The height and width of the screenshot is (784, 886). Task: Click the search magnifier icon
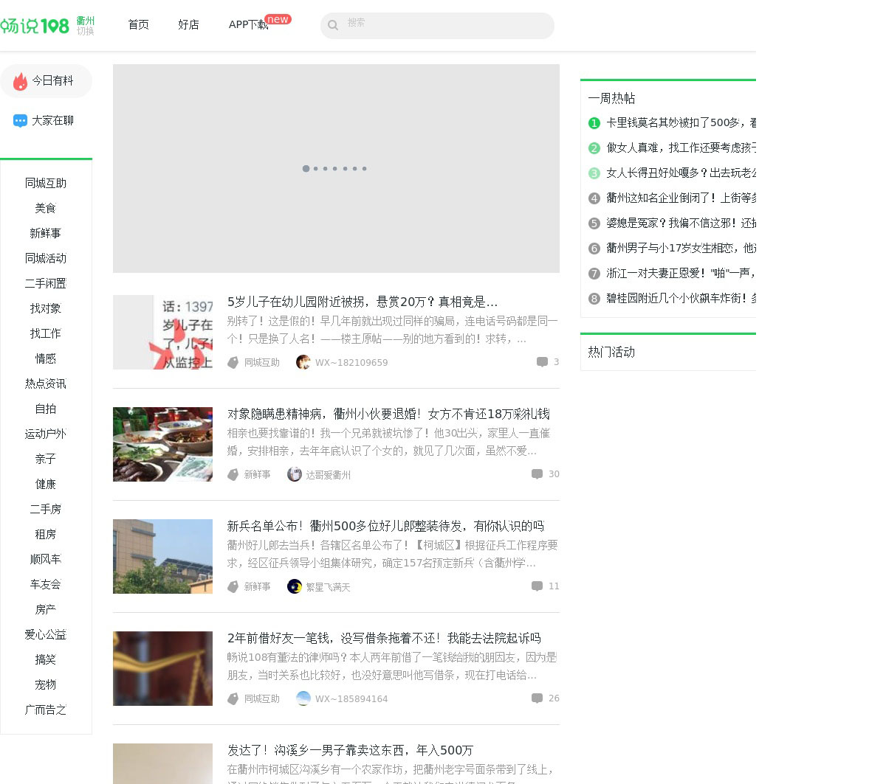333,25
